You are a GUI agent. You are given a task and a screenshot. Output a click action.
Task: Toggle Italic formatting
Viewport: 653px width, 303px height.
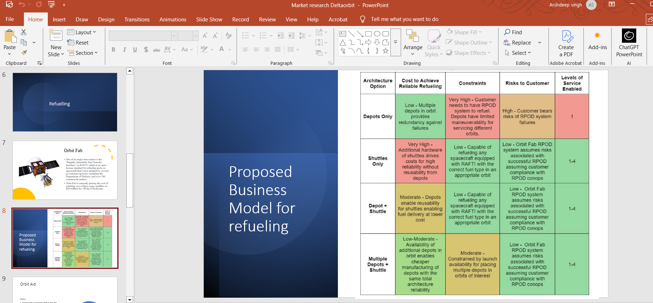pos(124,49)
